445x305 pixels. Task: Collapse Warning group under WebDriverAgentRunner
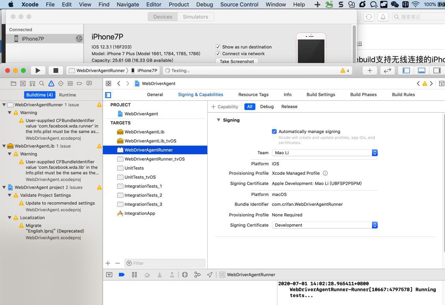pyautogui.click(x=9, y=113)
